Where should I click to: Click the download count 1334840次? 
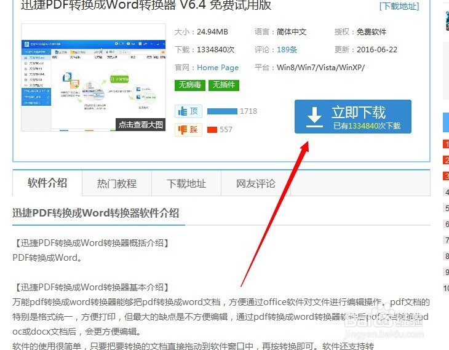tap(216, 50)
